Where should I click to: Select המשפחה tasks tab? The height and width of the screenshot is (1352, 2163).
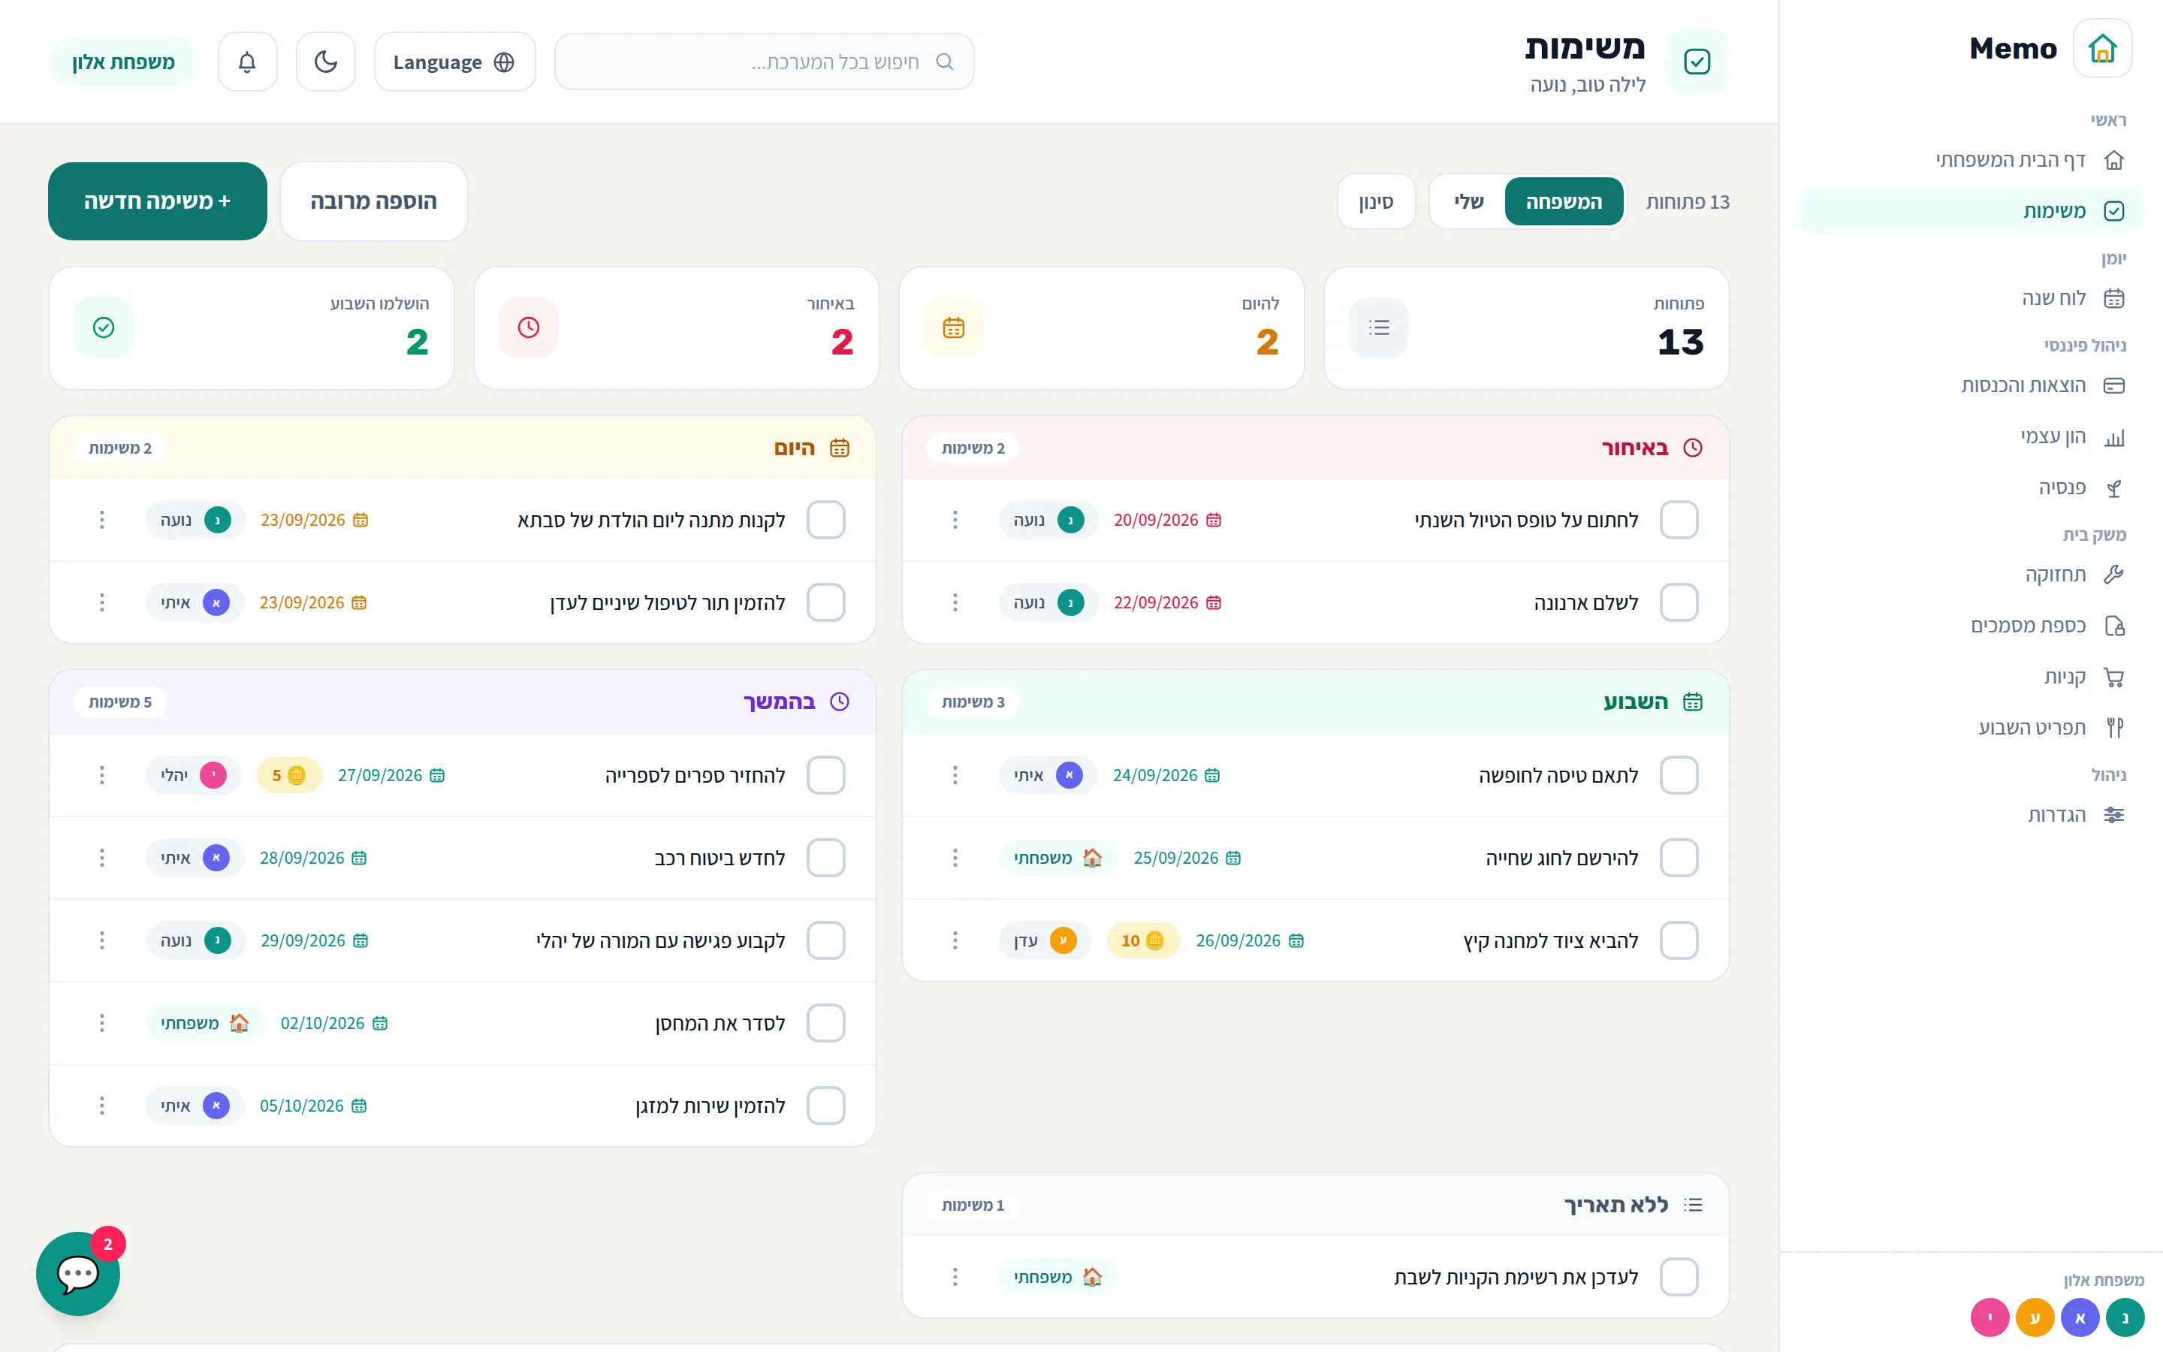[x=1563, y=201]
